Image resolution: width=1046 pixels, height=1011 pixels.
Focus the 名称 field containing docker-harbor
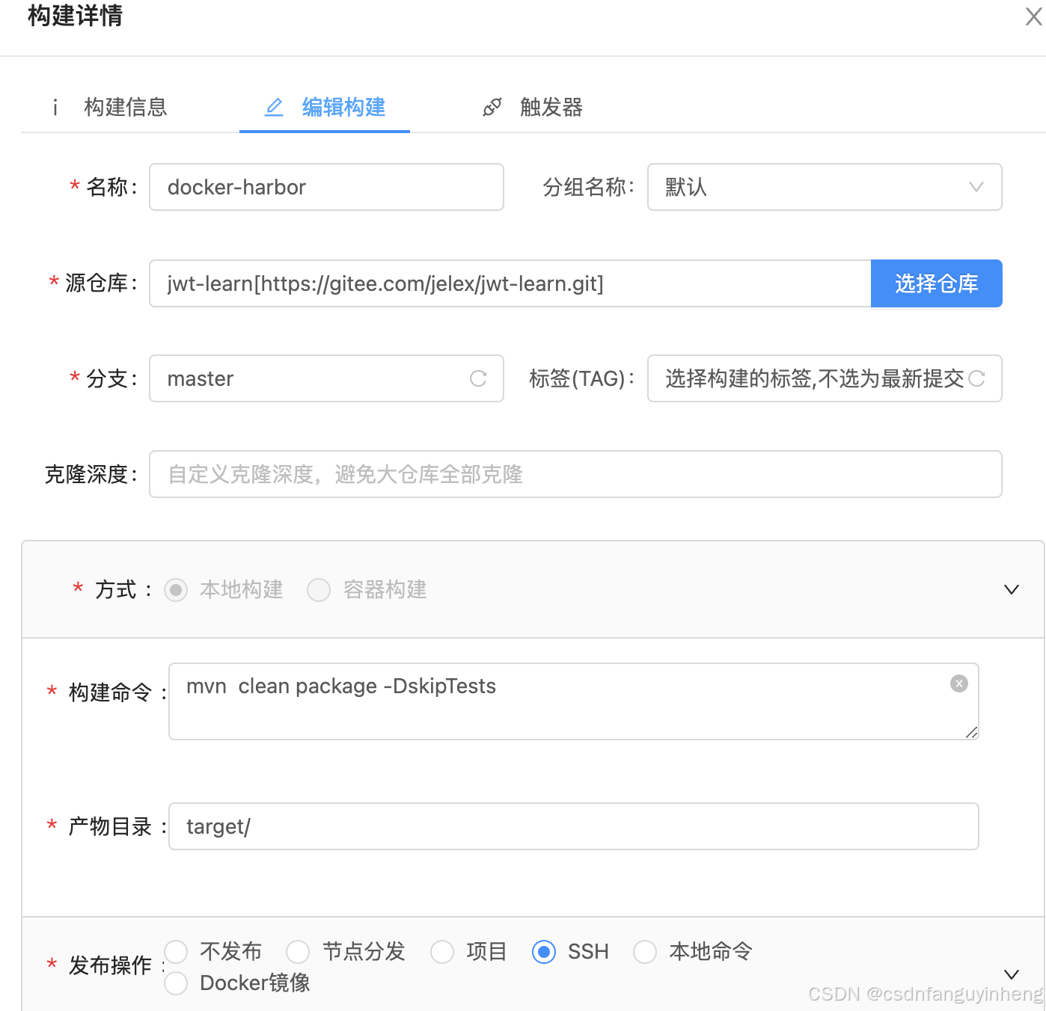pos(326,187)
